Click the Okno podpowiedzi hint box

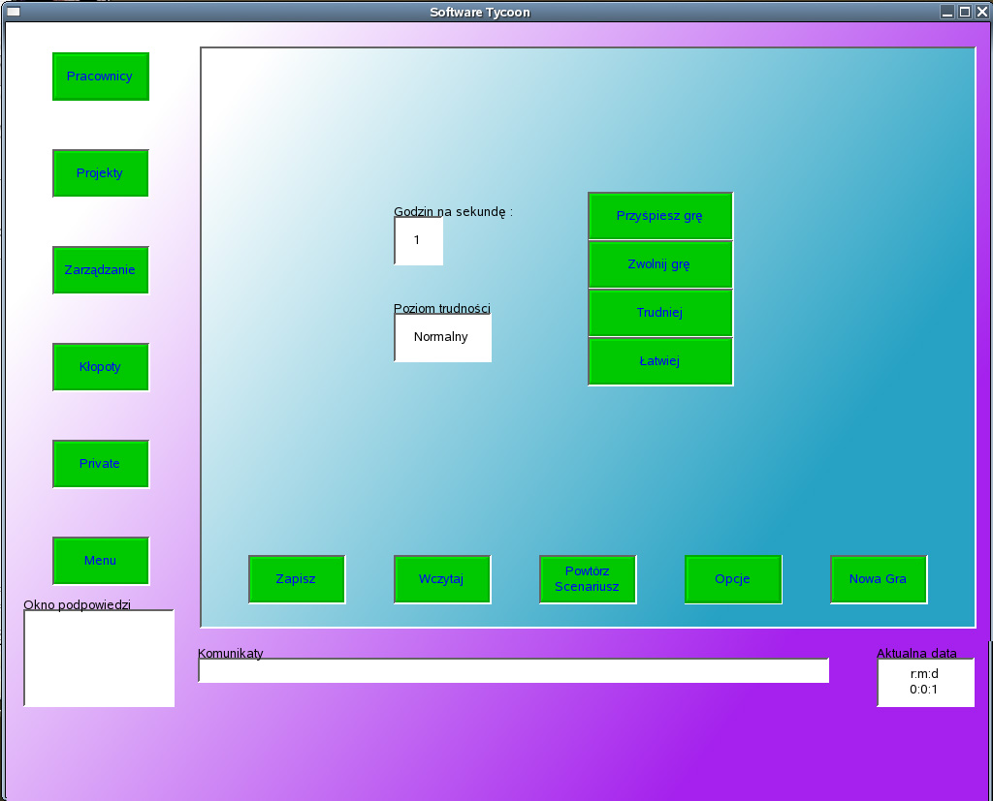[99, 658]
